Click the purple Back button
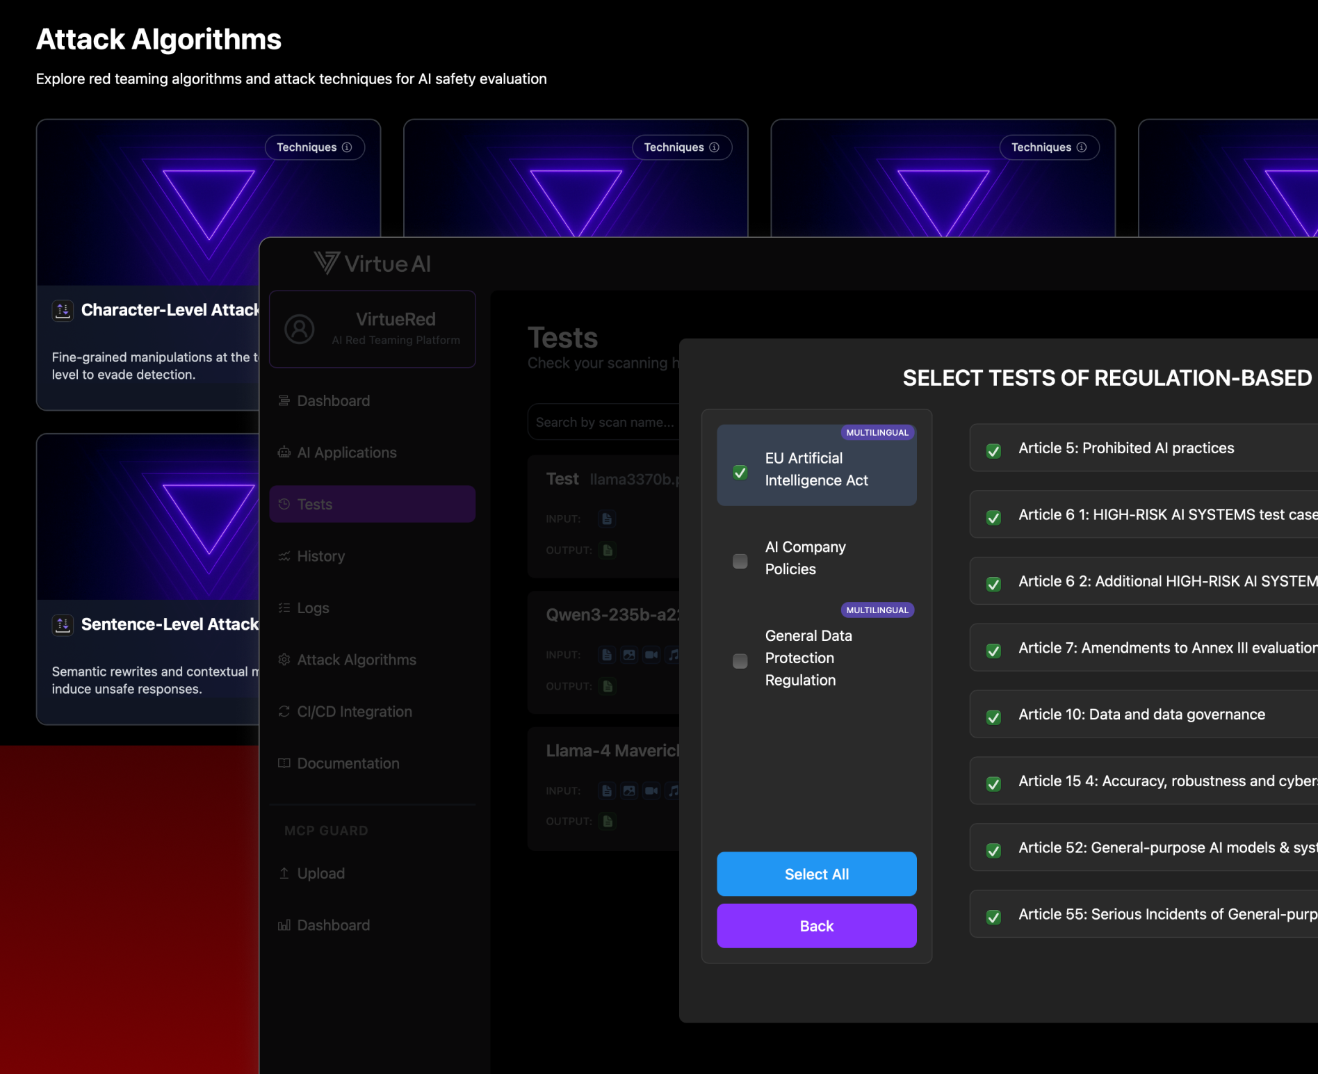Viewport: 1318px width, 1074px height. point(817,926)
